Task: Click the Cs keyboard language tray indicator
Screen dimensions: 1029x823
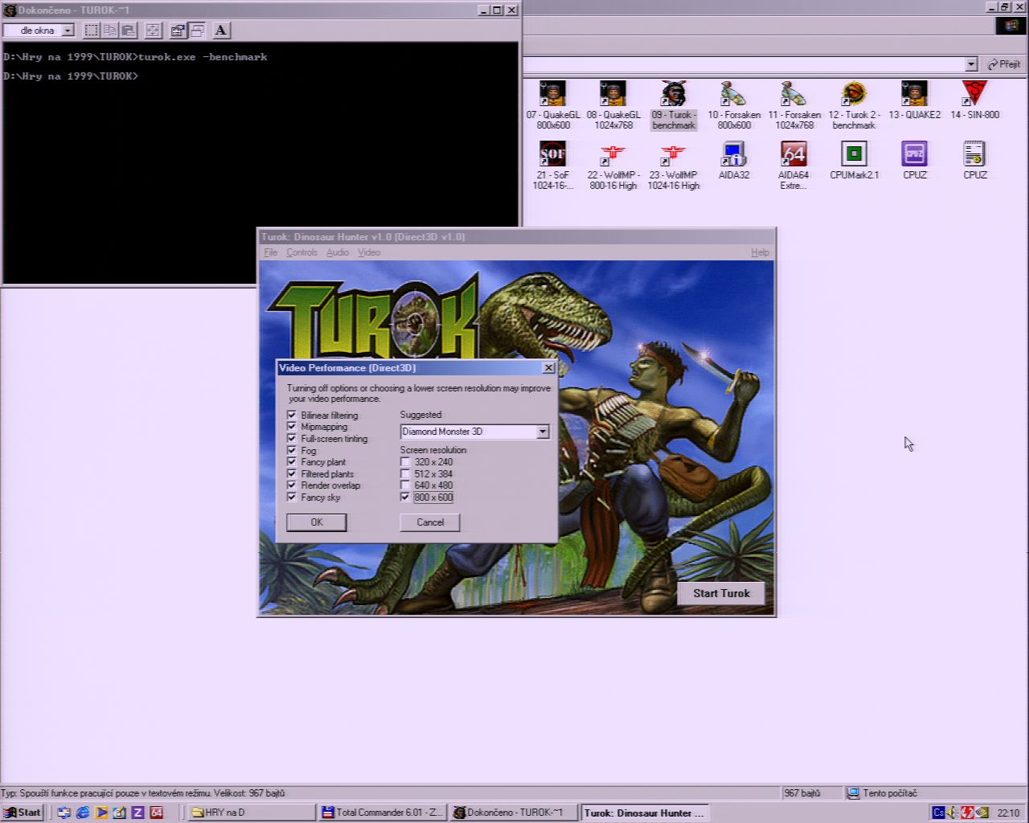Action: pos(938,813)
